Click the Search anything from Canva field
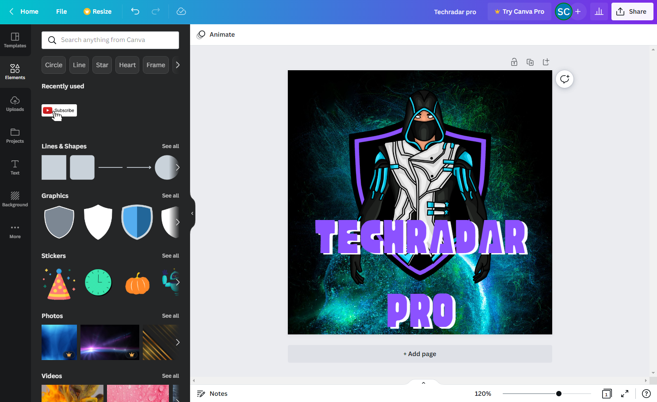Screen dimensions: 657x402 coord(110,40)
